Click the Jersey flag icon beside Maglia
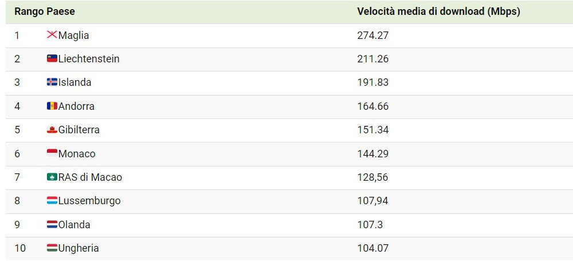This screenshot has width=573, height=274. (52, 35)
